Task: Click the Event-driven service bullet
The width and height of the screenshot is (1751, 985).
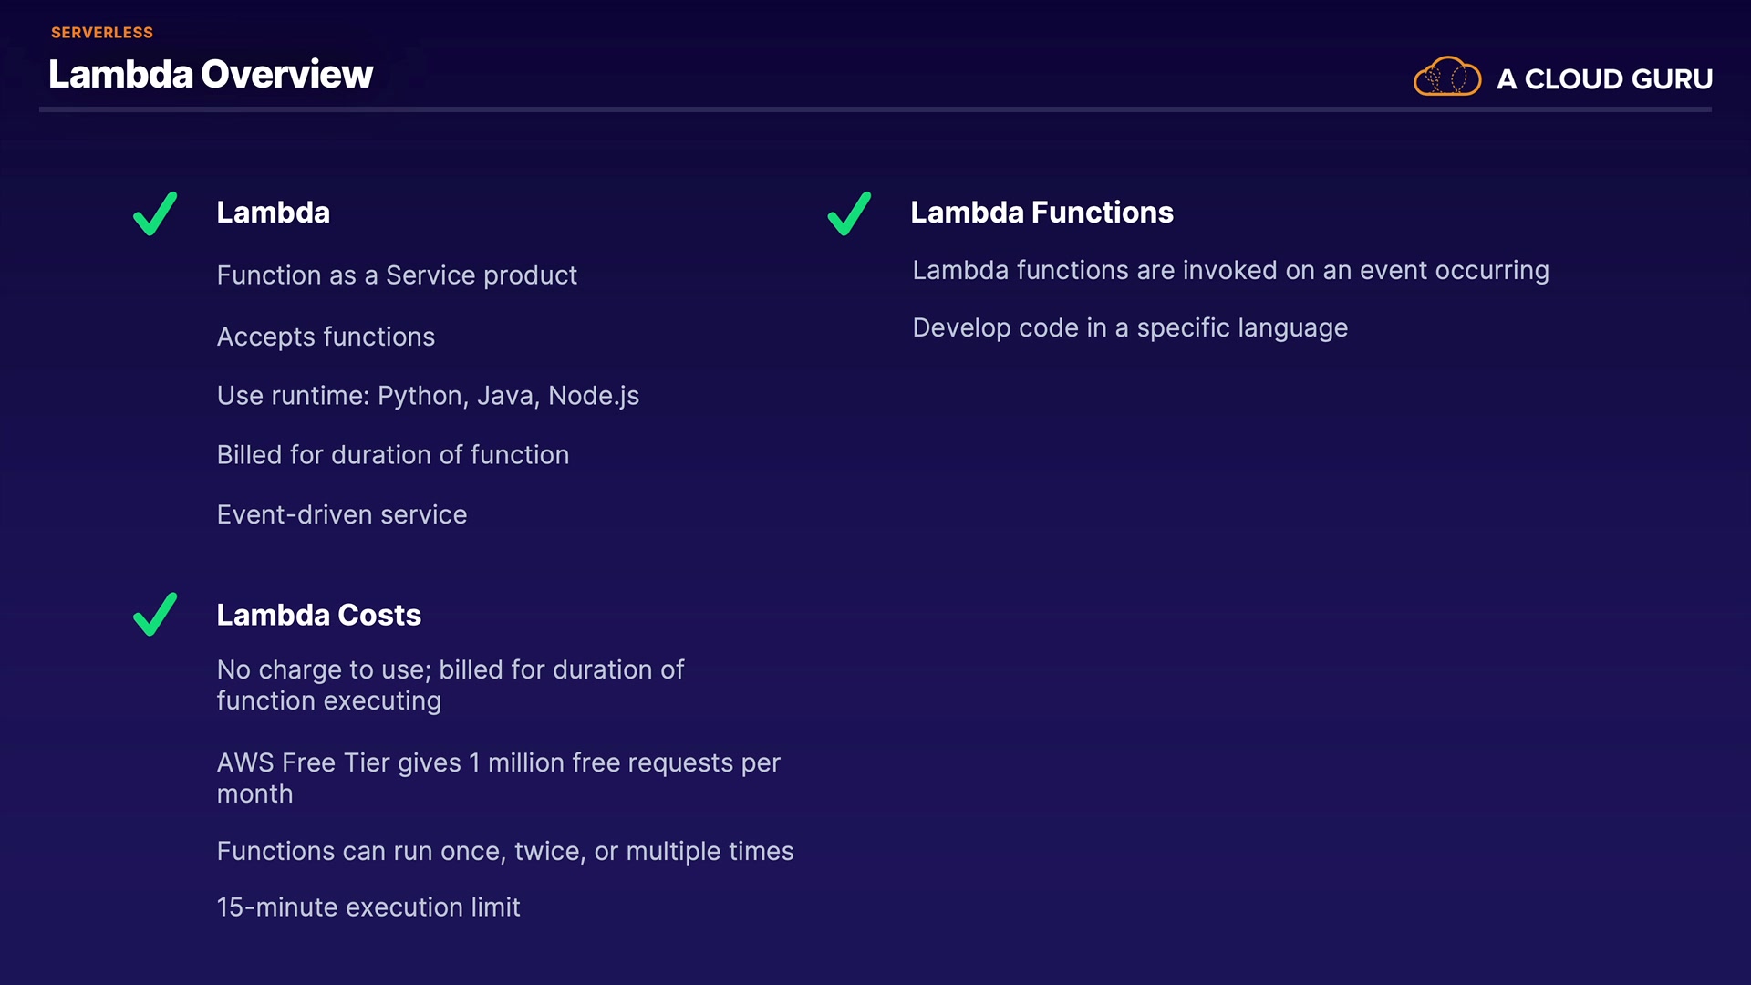Action: click(341, 515)
